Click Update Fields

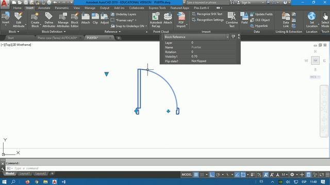(261, 14)
